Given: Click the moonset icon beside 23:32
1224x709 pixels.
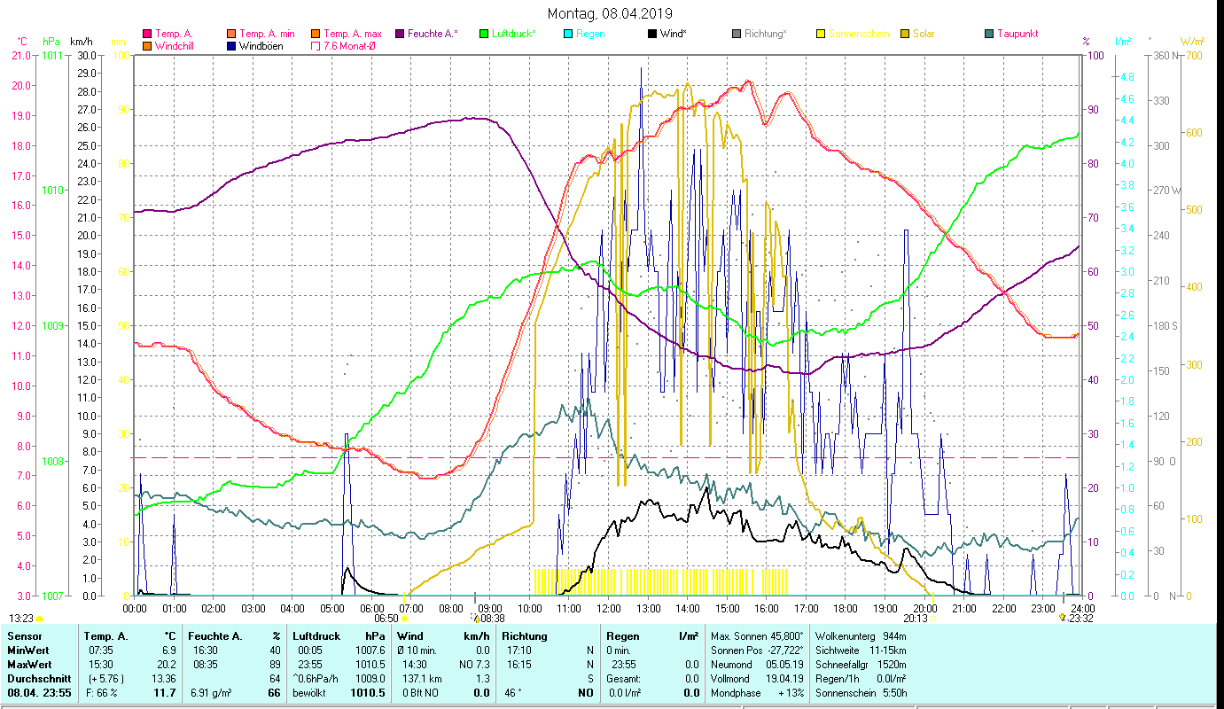Looking at the screenshot, I should pos(1062,618).
